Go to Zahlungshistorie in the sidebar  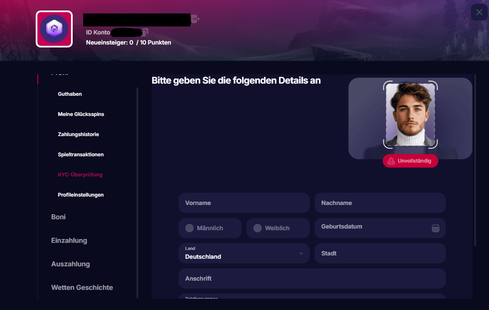pos(78,134)
